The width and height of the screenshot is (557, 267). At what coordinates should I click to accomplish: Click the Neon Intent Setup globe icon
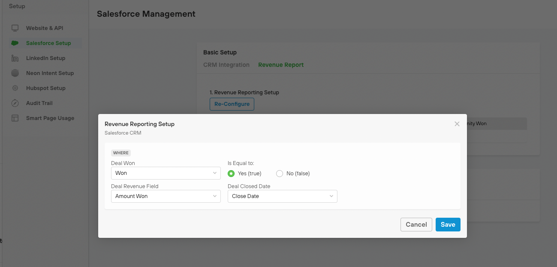(15, 73)
